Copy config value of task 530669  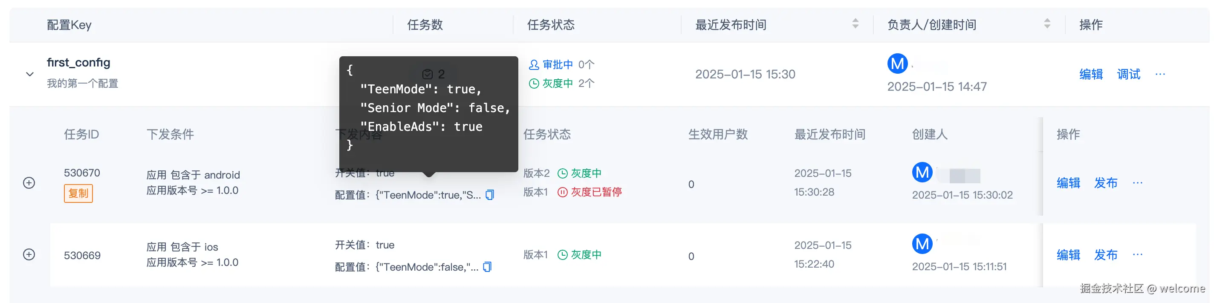(x=487, y=267)
